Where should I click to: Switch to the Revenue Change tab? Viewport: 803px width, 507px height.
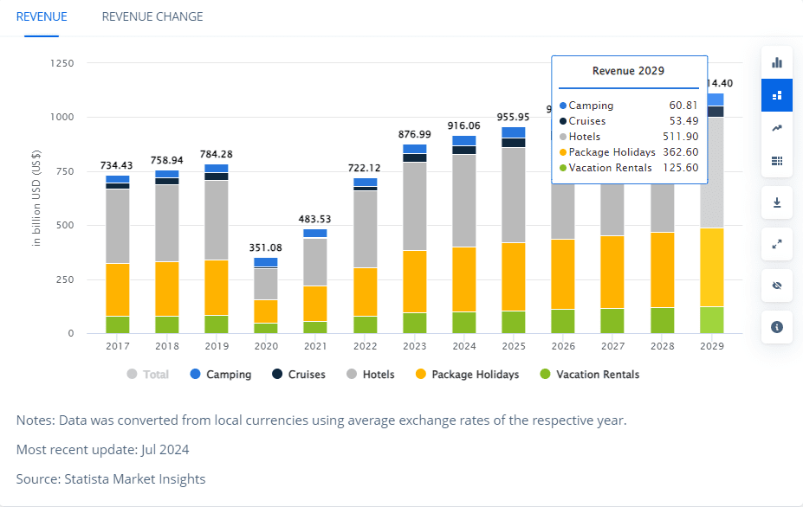tap(152, 16)
